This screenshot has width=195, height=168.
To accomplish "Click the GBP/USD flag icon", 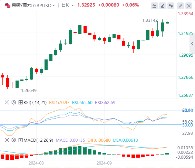I will (x=8, y=6).
